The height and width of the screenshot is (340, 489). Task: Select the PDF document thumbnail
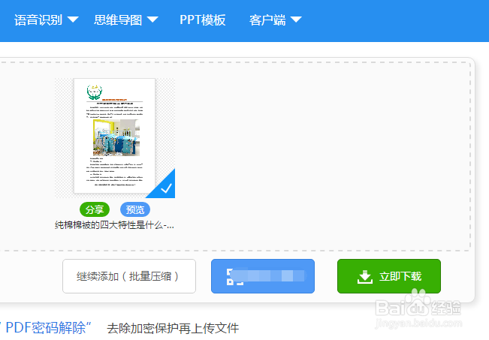point(114,136)
